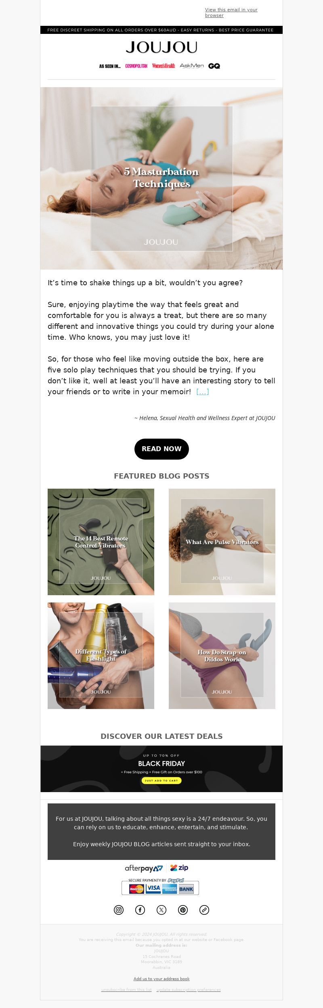The height and width of the screenshot is (1008, 323).
Task: Open the Different Types of Fleshlight post
Action: tap(101, 656)
